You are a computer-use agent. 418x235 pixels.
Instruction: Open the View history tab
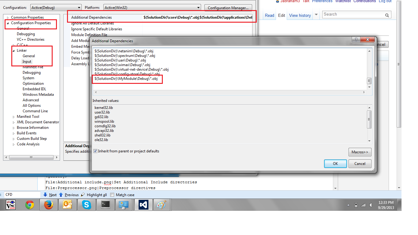pos(300,15)
